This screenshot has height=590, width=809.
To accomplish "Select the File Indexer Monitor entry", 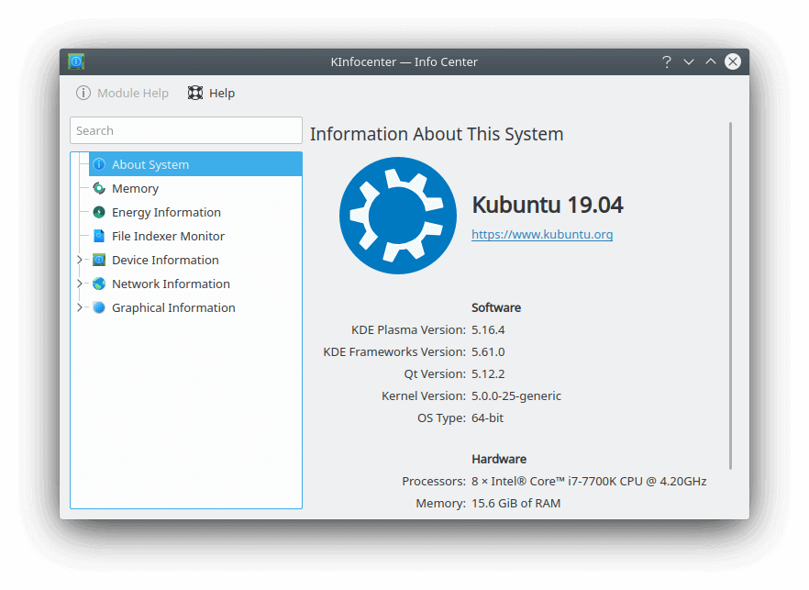I will point(168,236).
